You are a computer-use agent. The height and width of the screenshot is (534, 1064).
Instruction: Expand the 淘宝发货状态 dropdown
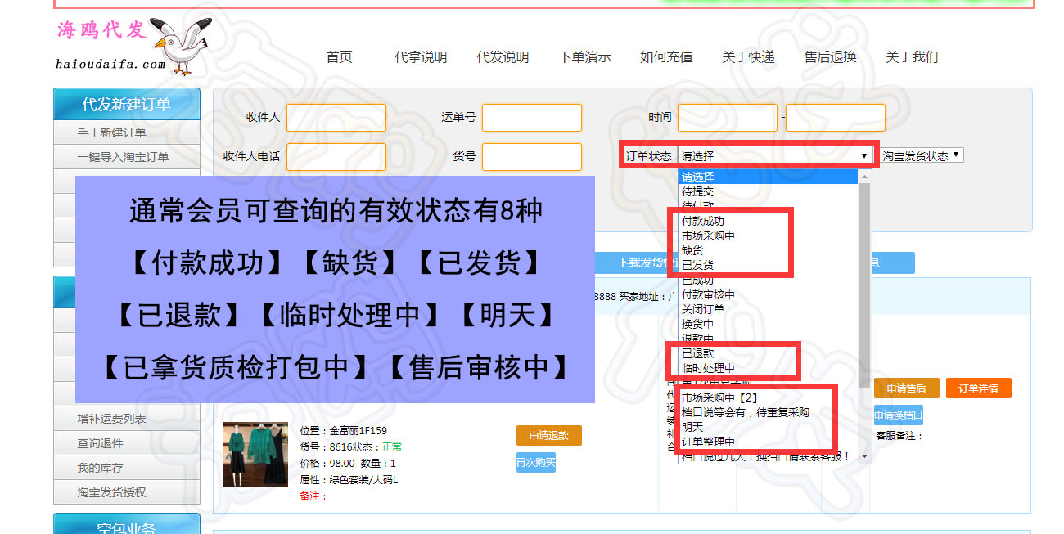922,155
